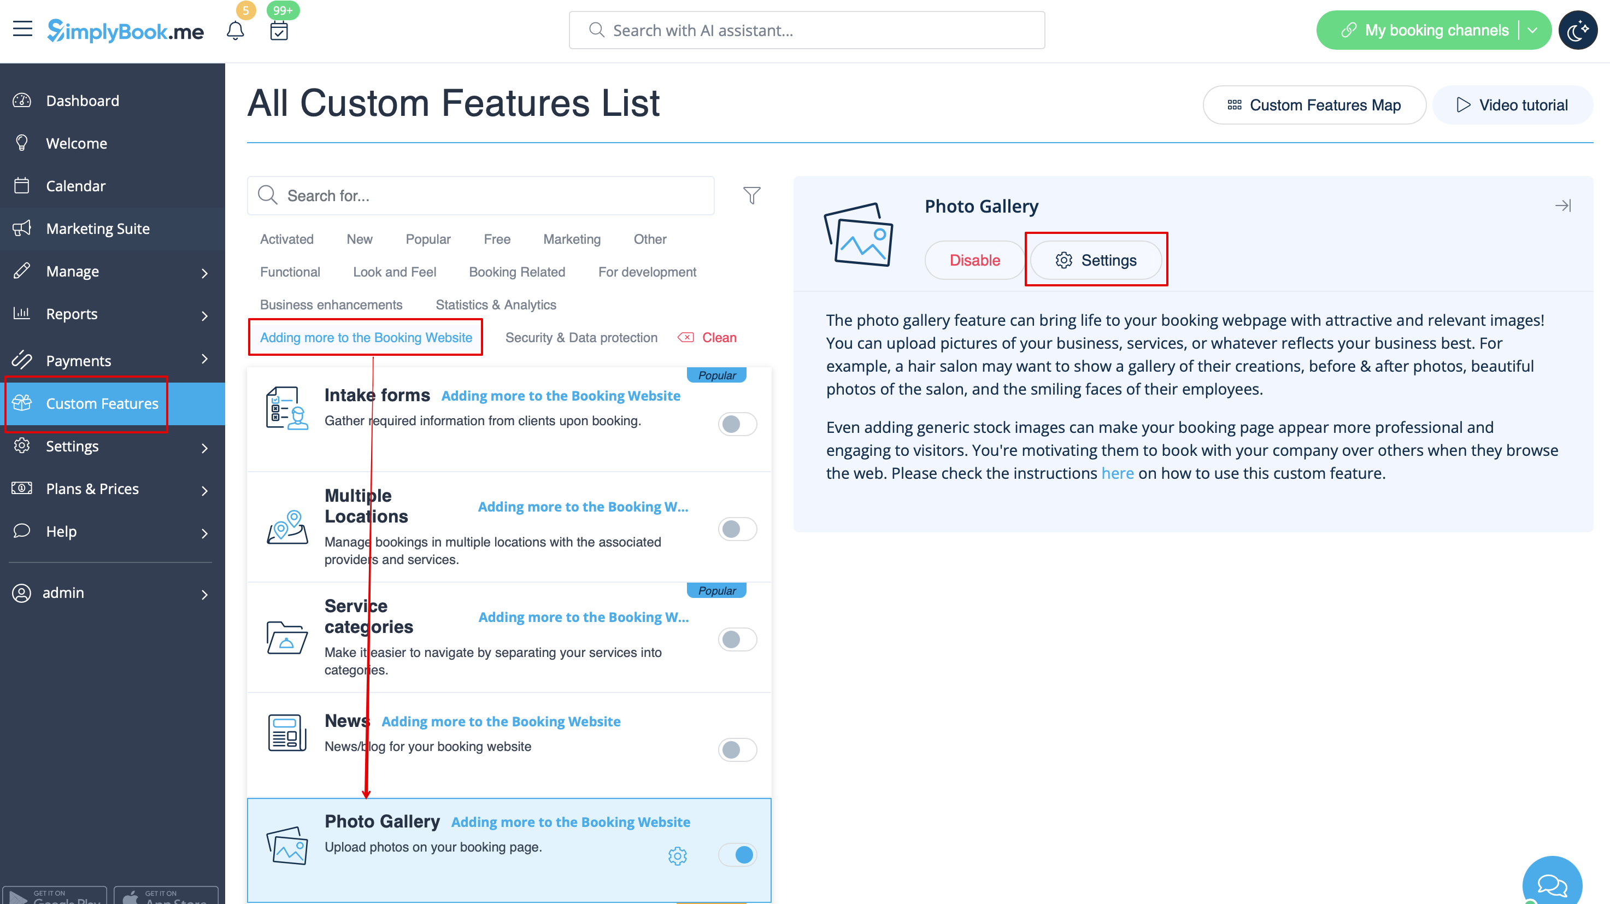
Task: Open Photo Gallery gear icon in list row
Action: click(x=678, y=855)
